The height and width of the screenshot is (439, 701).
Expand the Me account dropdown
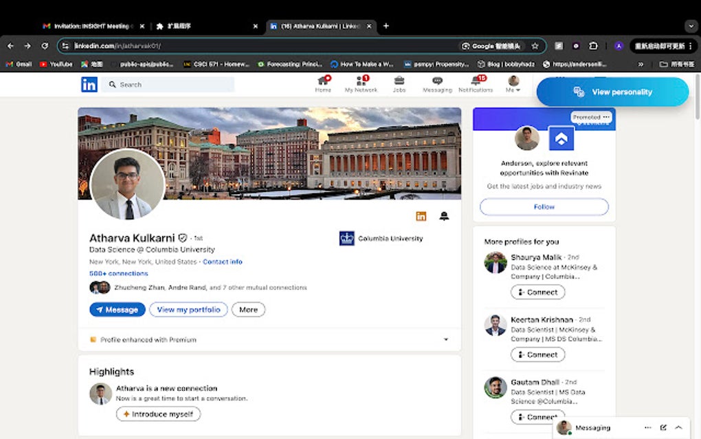pos(513,85)
